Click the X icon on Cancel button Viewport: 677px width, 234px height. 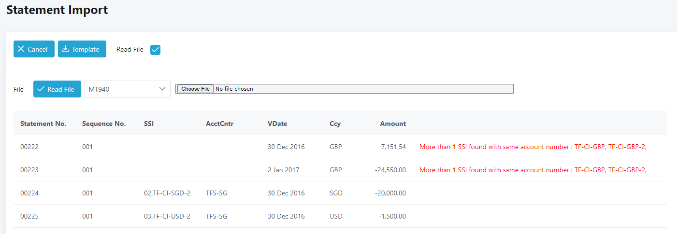pos(21,49)
